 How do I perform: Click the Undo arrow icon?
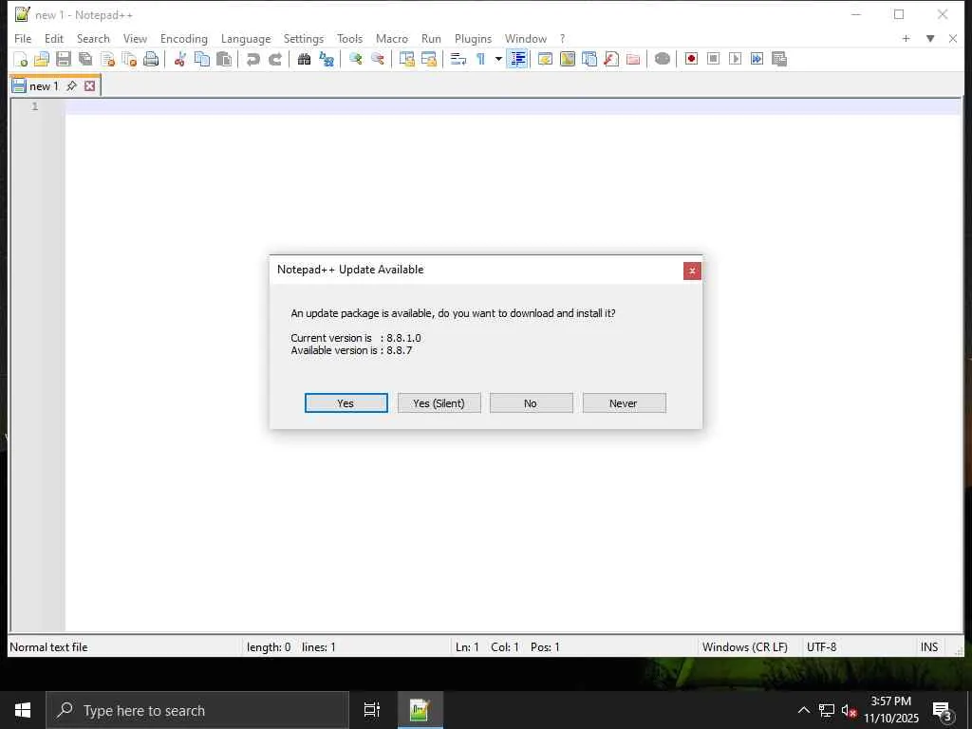click(x=252, y=59)
